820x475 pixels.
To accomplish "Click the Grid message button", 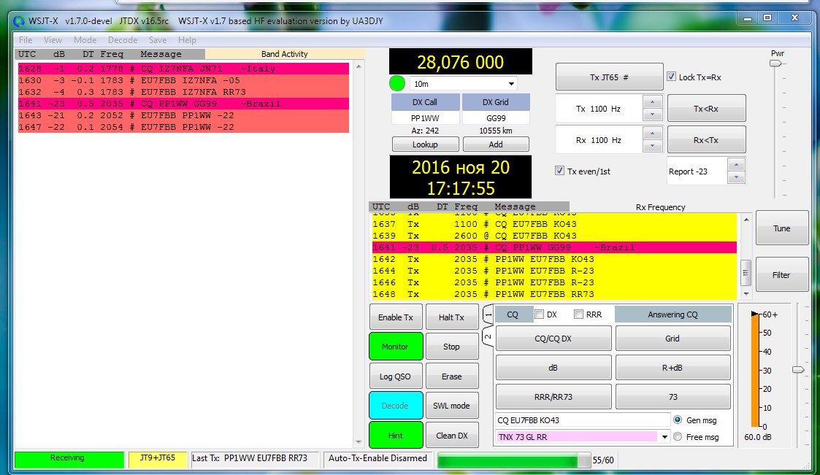I will (673, 339).
